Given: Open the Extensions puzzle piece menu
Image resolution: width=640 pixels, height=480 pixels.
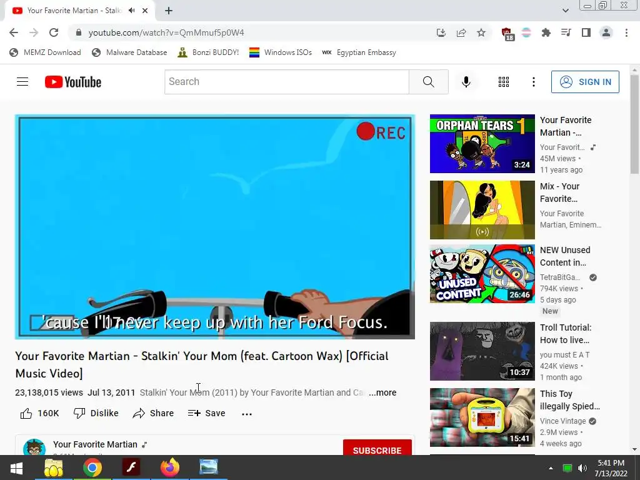Looking at the screenshot, I should (546, 32).
